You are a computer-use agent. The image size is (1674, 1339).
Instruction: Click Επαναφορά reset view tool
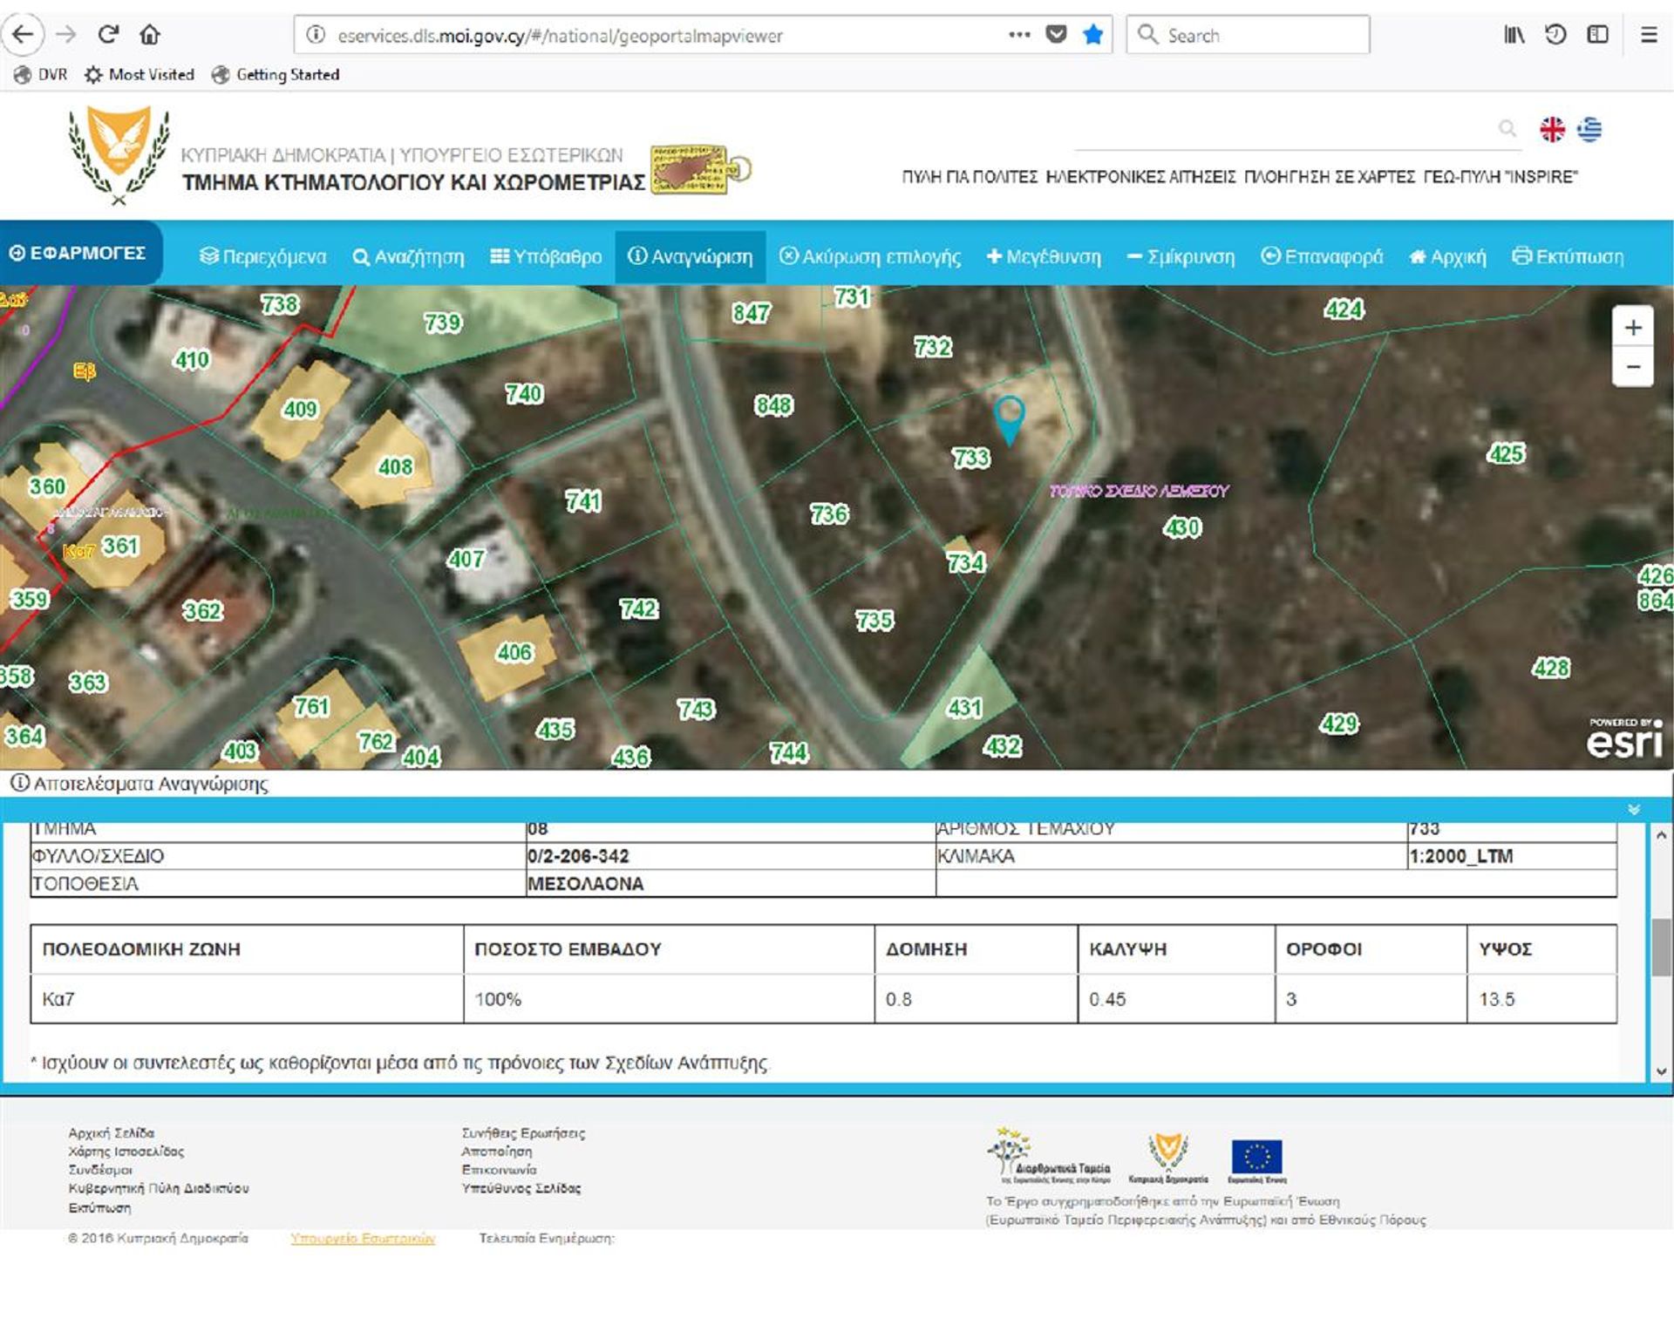click(x=1322, y=256)
